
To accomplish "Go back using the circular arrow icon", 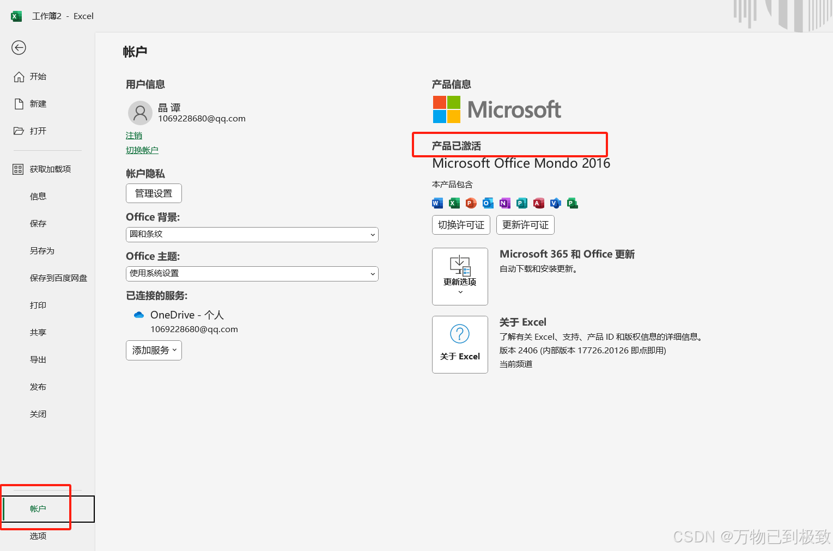I will pyautogui.click(x=19, y=48).
